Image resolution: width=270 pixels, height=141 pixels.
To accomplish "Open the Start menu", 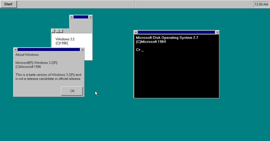I will pos(8,4).
